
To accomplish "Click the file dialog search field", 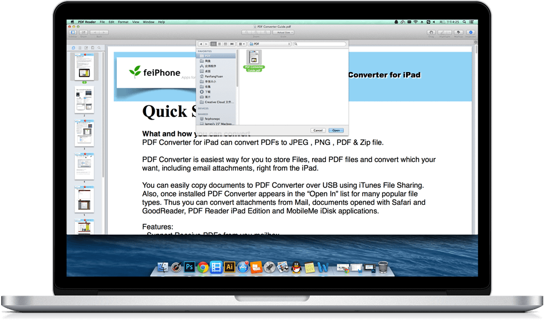I will pos(320,44).
